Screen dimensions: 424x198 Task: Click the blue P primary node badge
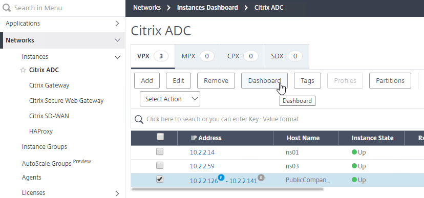[221, 178]
